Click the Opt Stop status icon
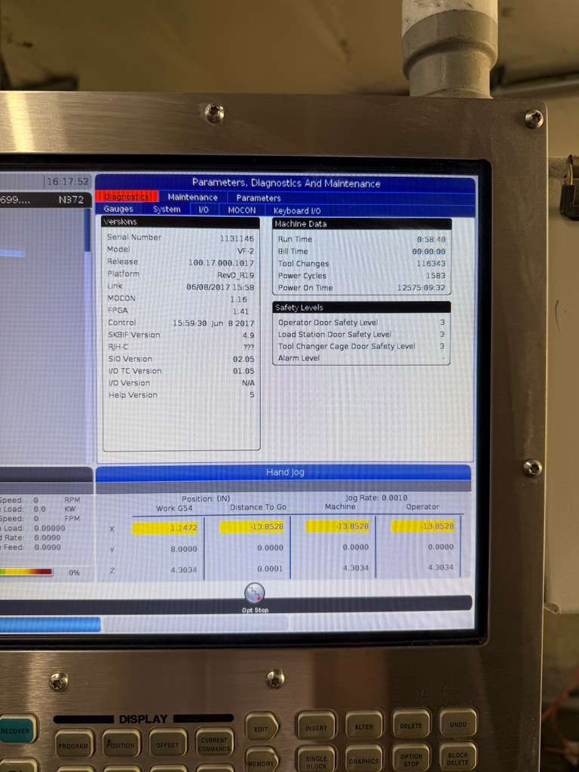The width and height of the screenshot is (579, 772). pos(255,593)
